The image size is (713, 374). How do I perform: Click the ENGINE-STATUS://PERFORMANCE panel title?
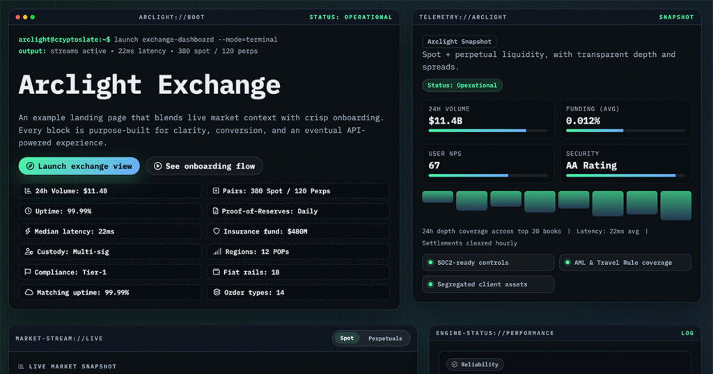[x=495, y=333]
